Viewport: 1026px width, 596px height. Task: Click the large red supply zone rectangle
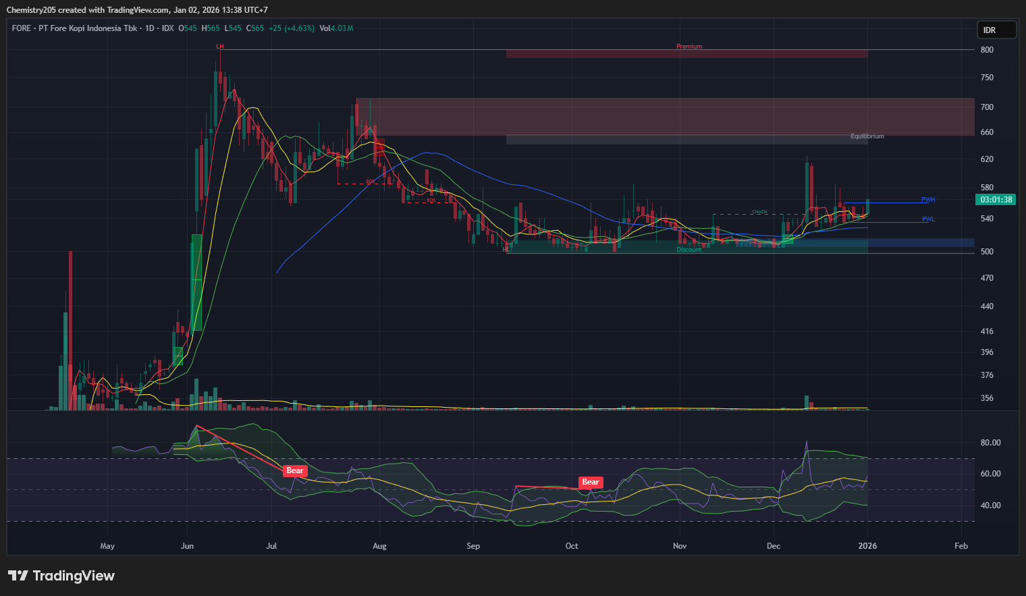(665, 116)
